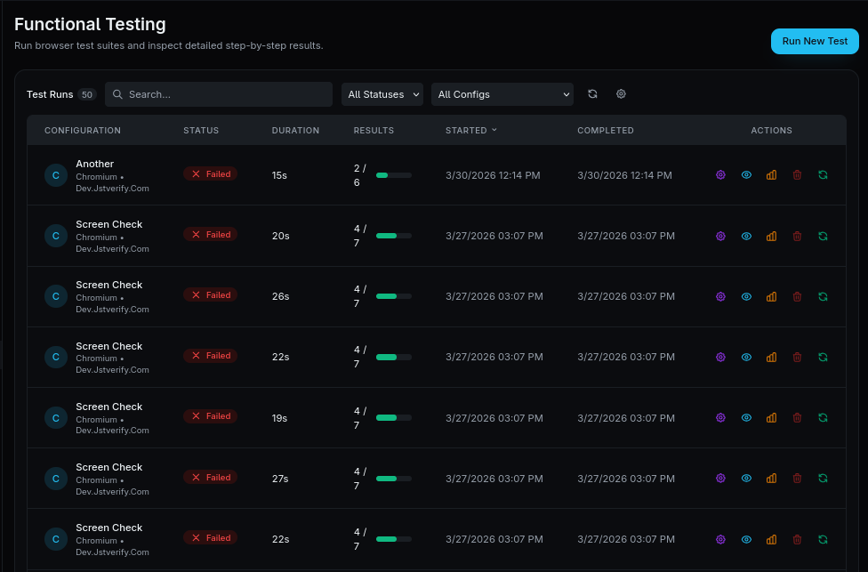Screen dimensions: 868x572
Task: Click the progress bar in the Another row
Action: 394,175
